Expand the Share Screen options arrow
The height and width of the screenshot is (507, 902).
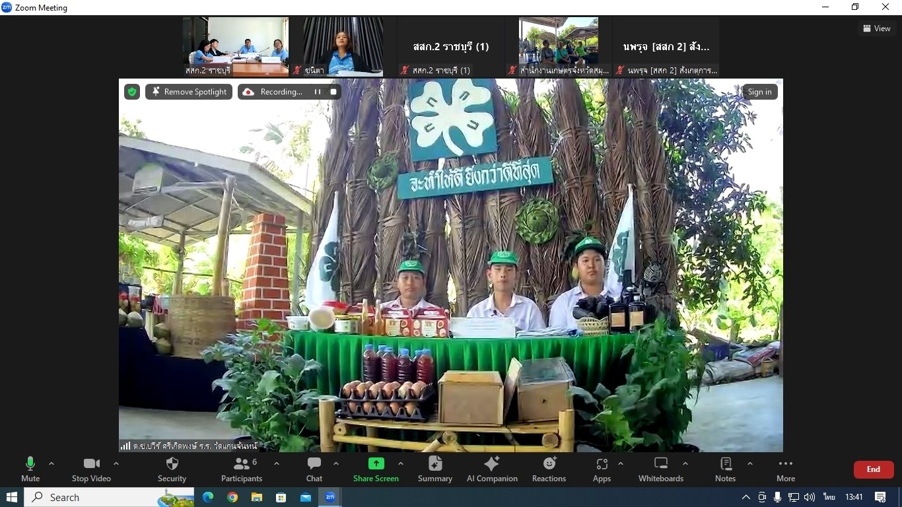401,463
